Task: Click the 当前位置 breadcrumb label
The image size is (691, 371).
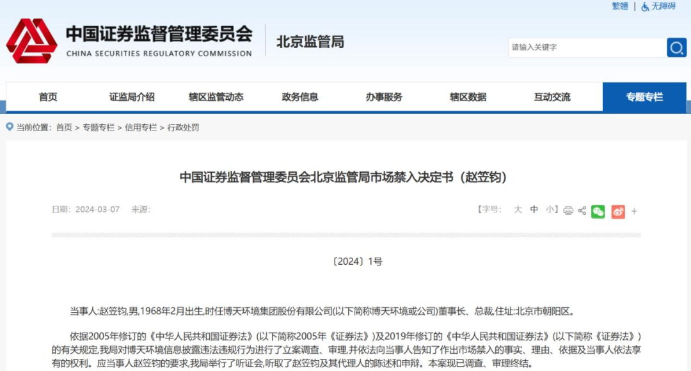Action: 34,127
